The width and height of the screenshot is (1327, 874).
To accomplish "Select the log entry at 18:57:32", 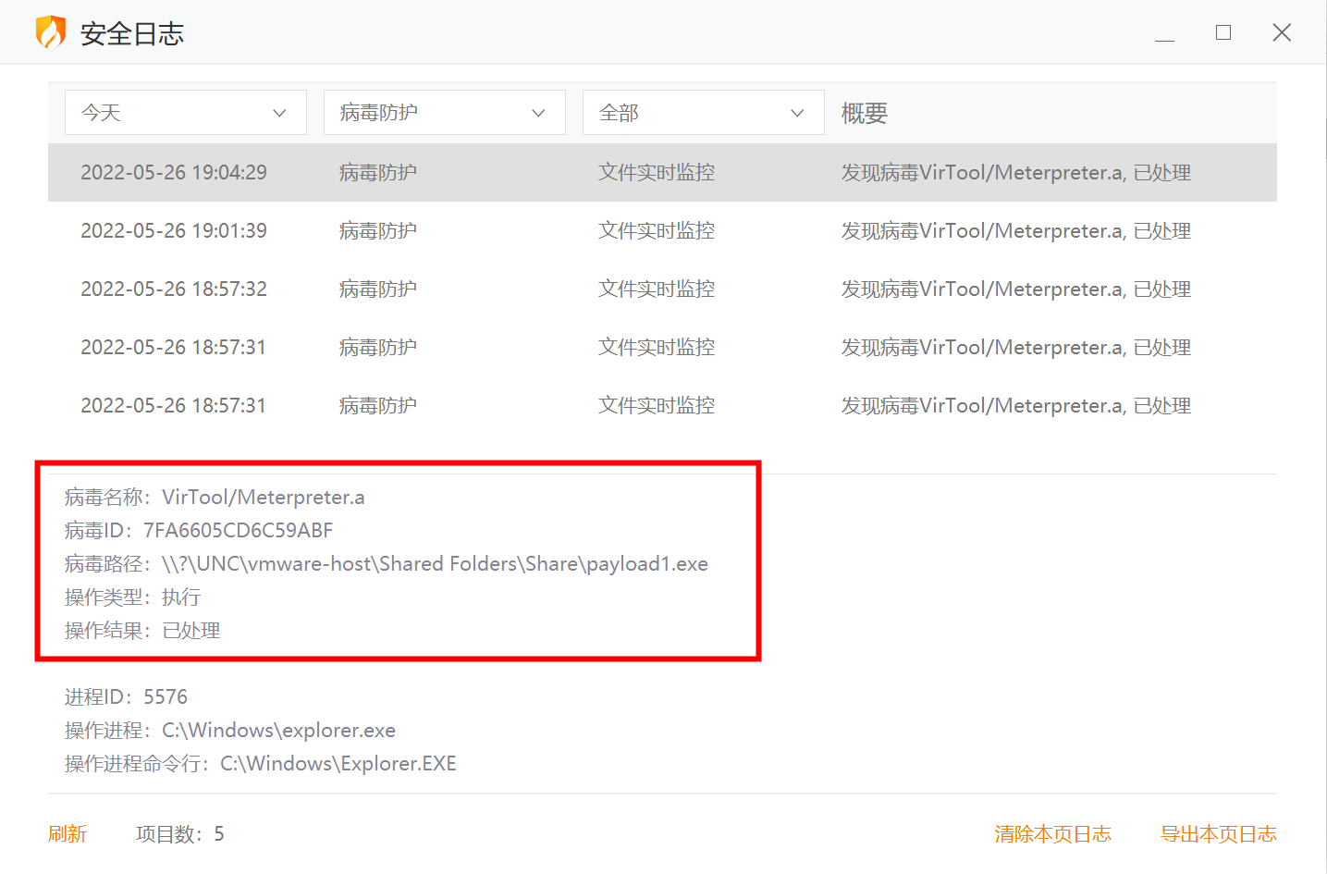I will 661,289.
